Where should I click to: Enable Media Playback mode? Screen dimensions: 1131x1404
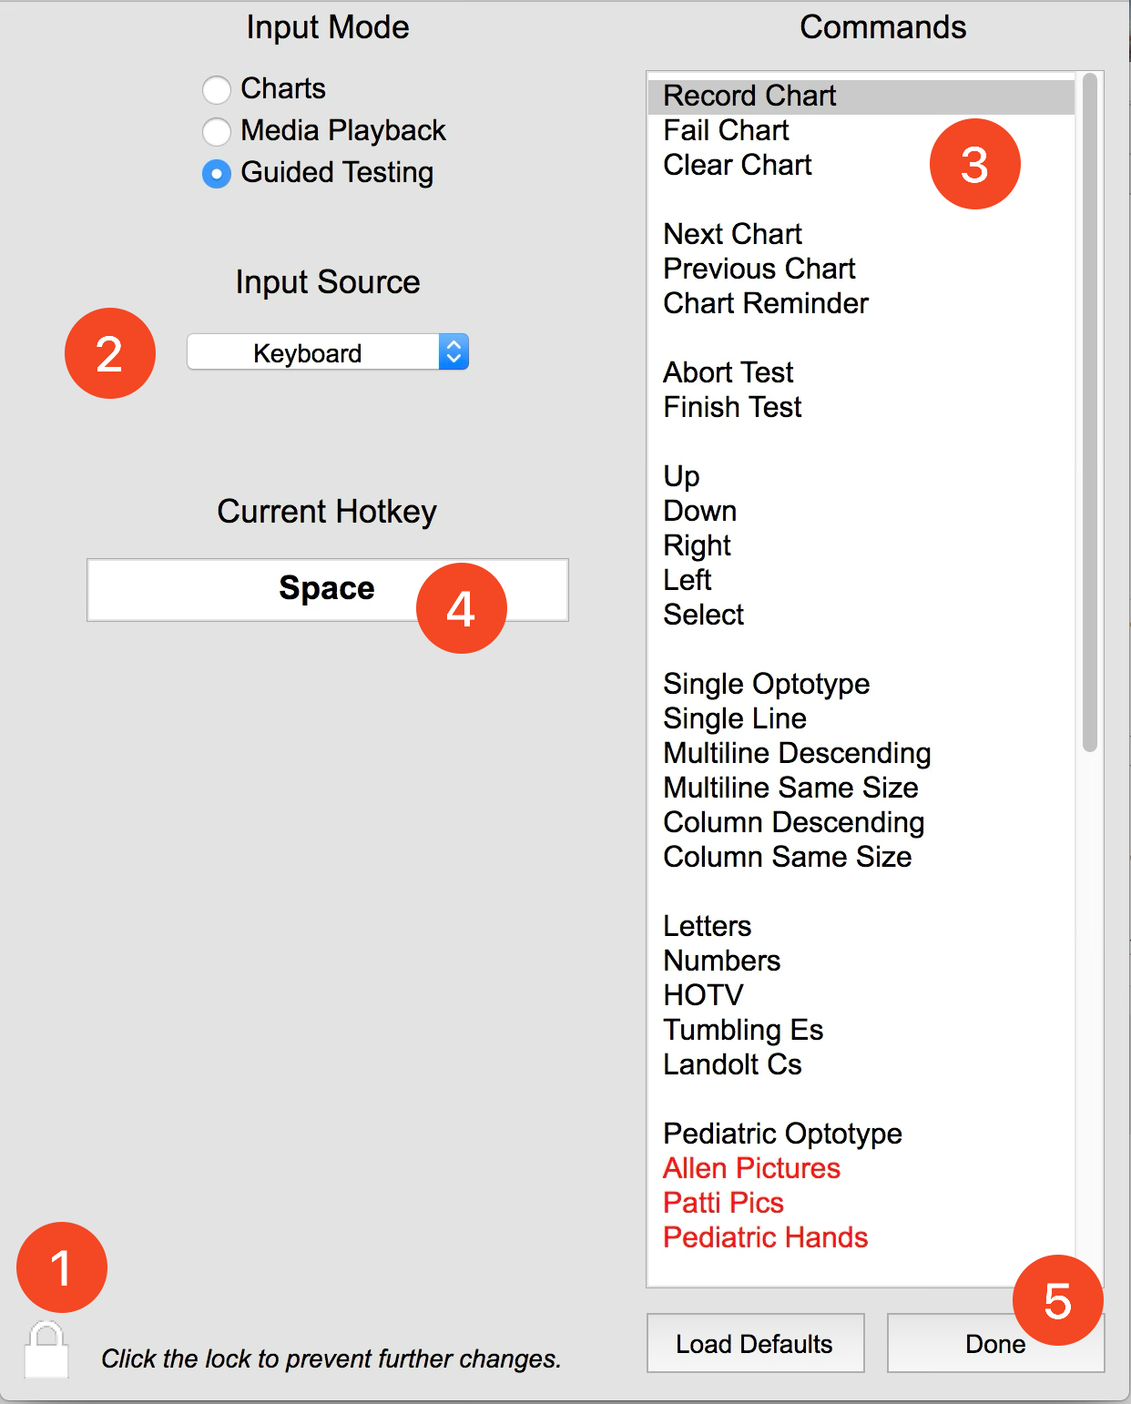(216, 132)
